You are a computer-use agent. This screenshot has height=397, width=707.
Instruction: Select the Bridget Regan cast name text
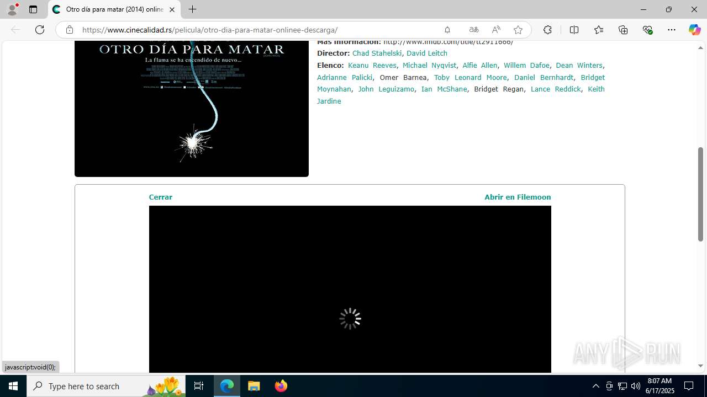499,89
